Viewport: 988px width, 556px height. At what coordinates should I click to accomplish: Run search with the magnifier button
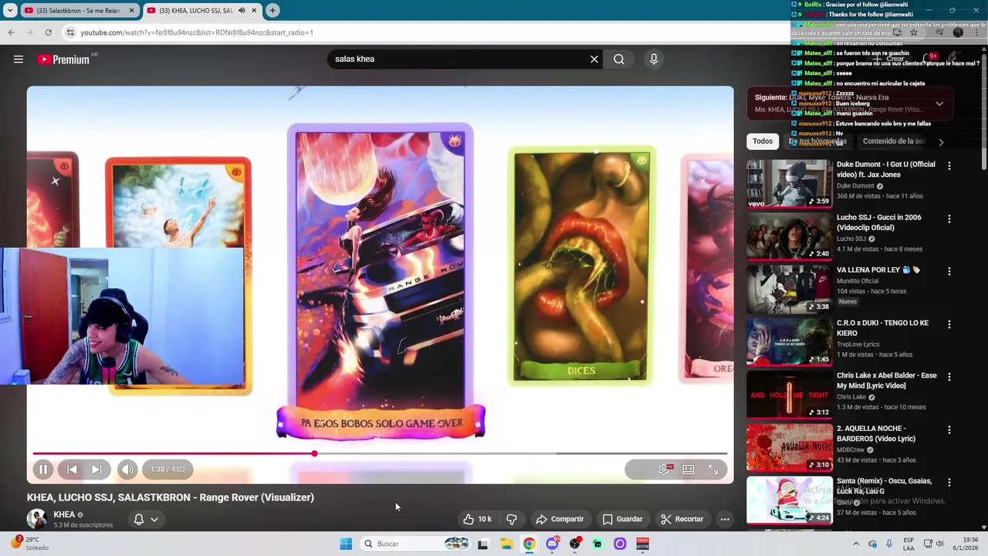[619, 59]
